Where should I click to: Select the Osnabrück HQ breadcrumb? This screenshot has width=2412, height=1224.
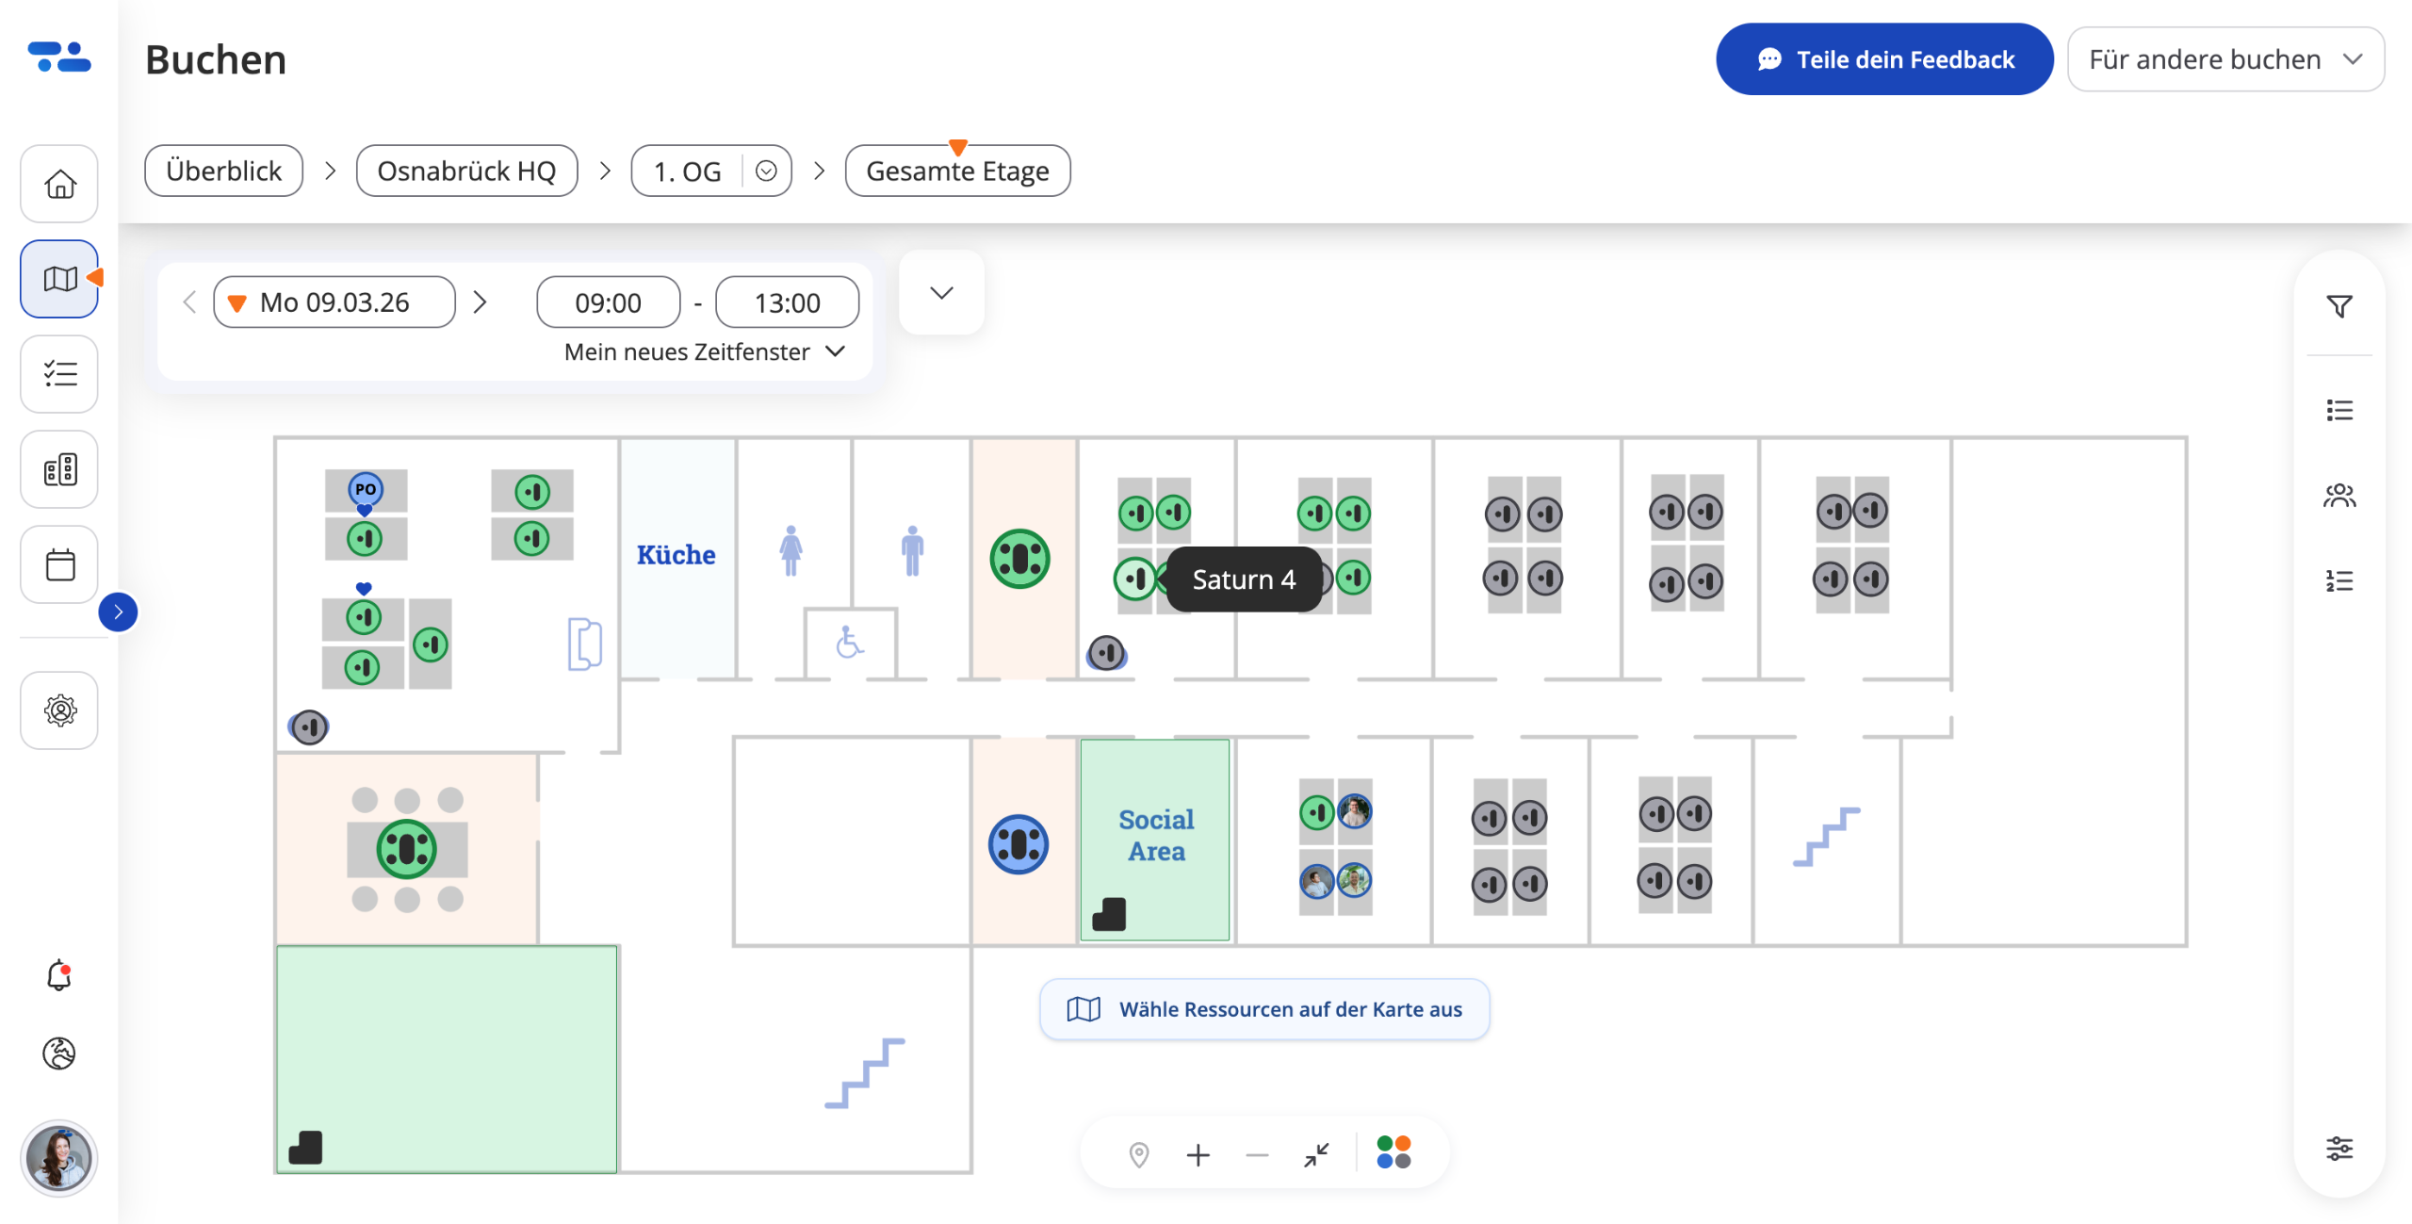point(466,171)
